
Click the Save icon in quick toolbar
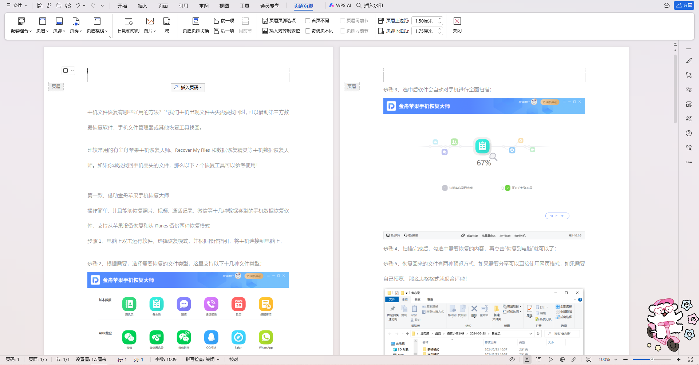point(40,5)
